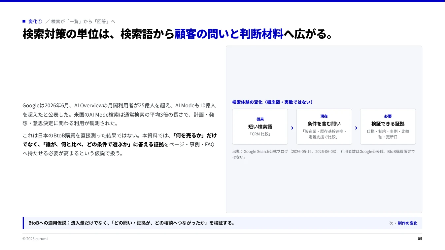The width and height of the screenshot is (445, 250).
Task: Select the 従来 短い検索語 card
Action: pyautogui.click(x=260, y=126)
